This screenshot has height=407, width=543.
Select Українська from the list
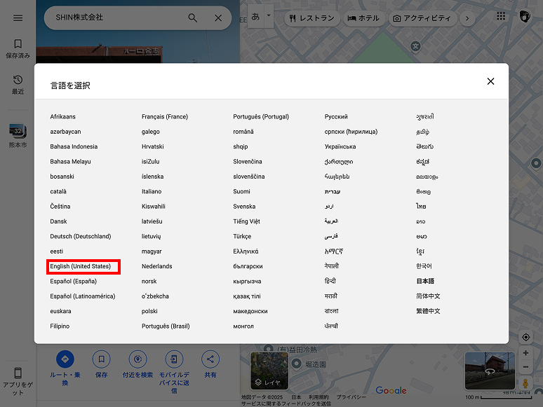[x=340, y=146]
